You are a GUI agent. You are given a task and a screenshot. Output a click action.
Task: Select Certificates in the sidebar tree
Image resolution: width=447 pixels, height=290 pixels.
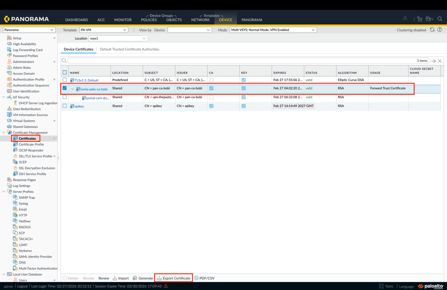click(27, 138)
